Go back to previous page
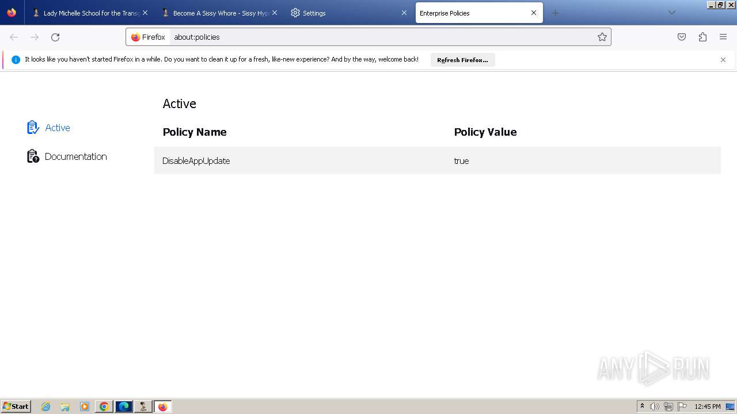Image resolution: width=737 pixels, height=414 pixels. click(x=14, y=37)
